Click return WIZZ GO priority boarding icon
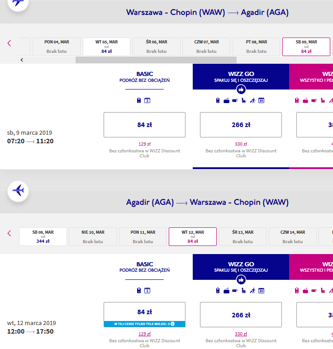Viewport: 333px width, 349px height. tap(252, 291)
